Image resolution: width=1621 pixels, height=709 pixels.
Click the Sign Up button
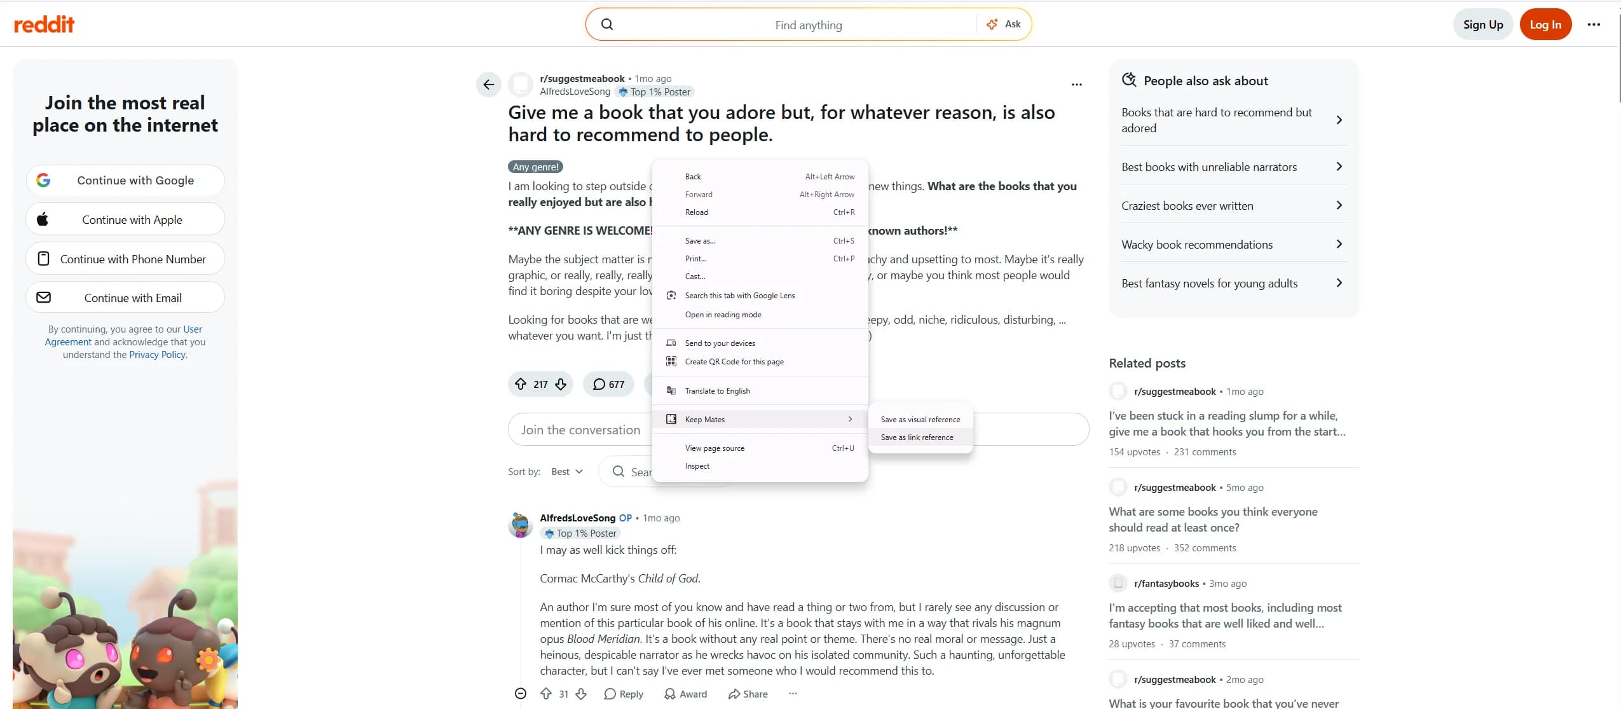[x=1482, y=24]
